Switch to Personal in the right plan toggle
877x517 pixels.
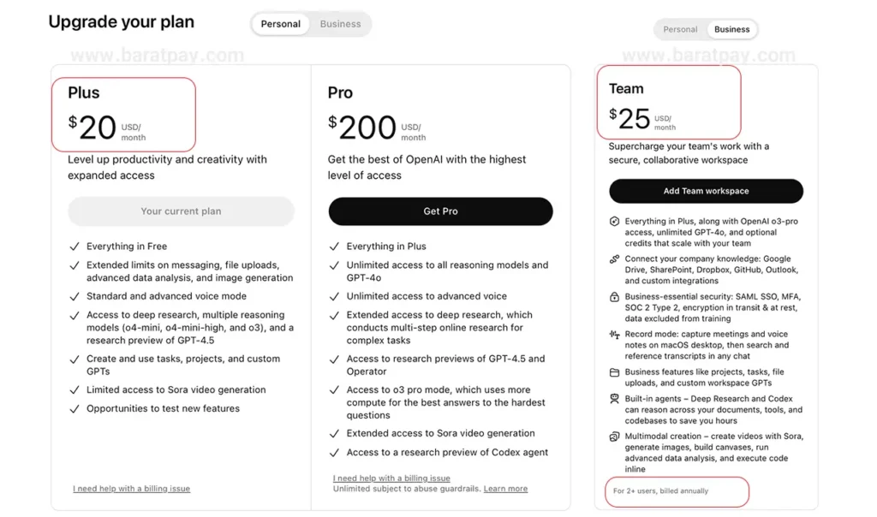click(x=681, y=29)
